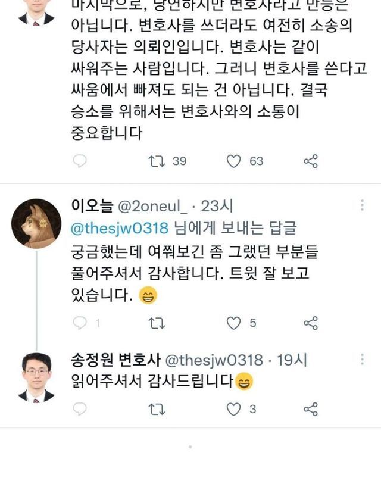Image resolution: width=381 pixels, height=487 pixels.
Task: Like 이오늘's tweet with 5 likes
Action: (x=235, y=323)
